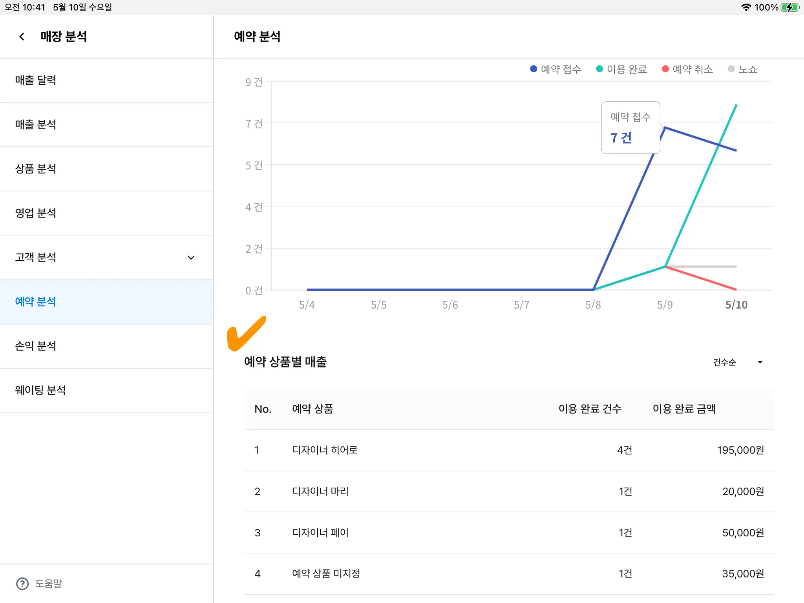
Task: Click the 도움말 help link
Action: point(49,584)
